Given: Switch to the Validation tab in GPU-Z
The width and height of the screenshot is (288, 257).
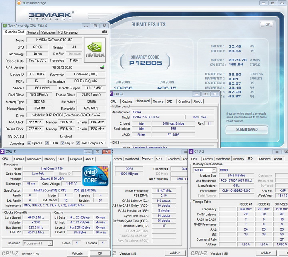Looking at the screenshot, I should (x=48, y=32).
